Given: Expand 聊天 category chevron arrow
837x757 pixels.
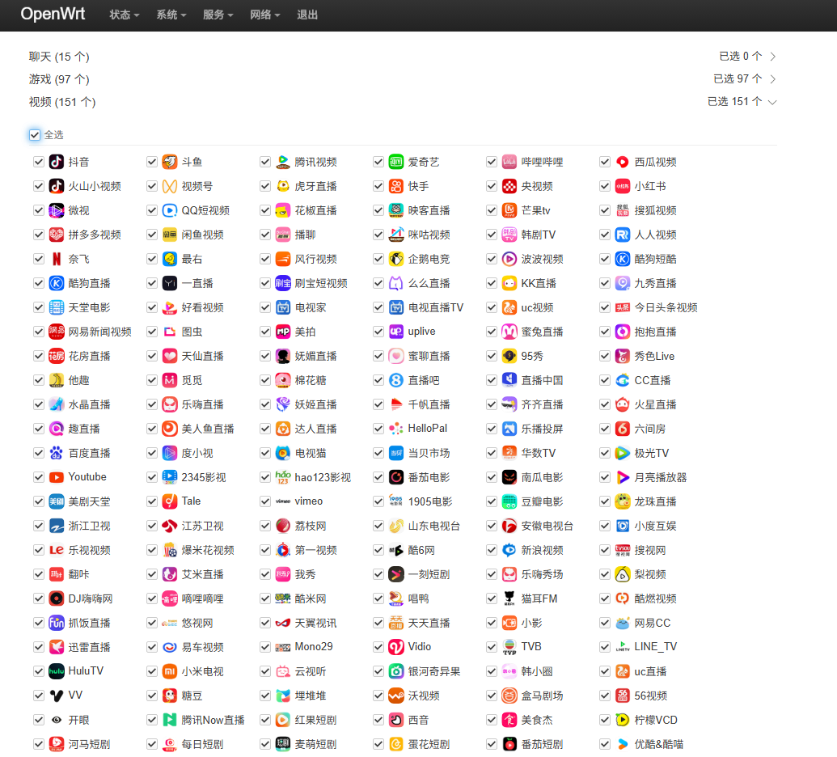Looking at the screenshot, I should click(772, 57).
